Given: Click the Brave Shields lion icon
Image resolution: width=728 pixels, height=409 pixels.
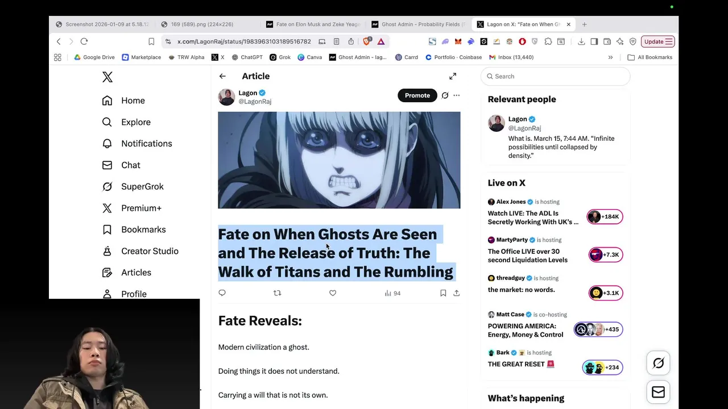Looking at the screenshot, I should 367,41.
